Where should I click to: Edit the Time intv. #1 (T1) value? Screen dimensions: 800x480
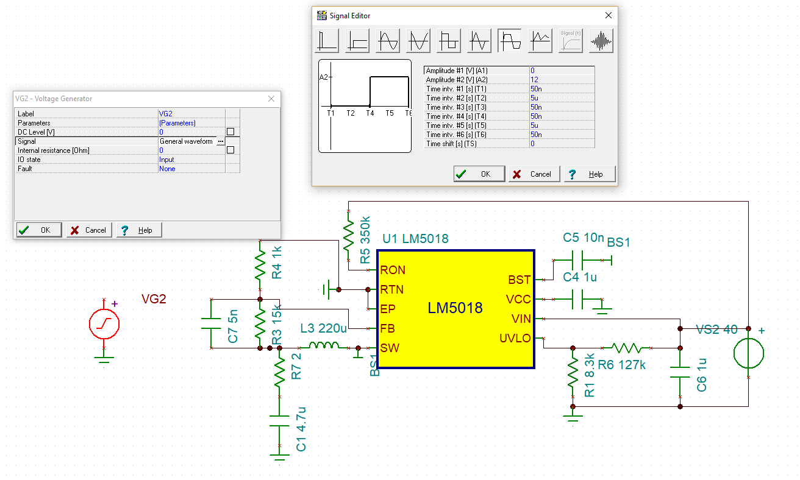[x=562, y=89]
